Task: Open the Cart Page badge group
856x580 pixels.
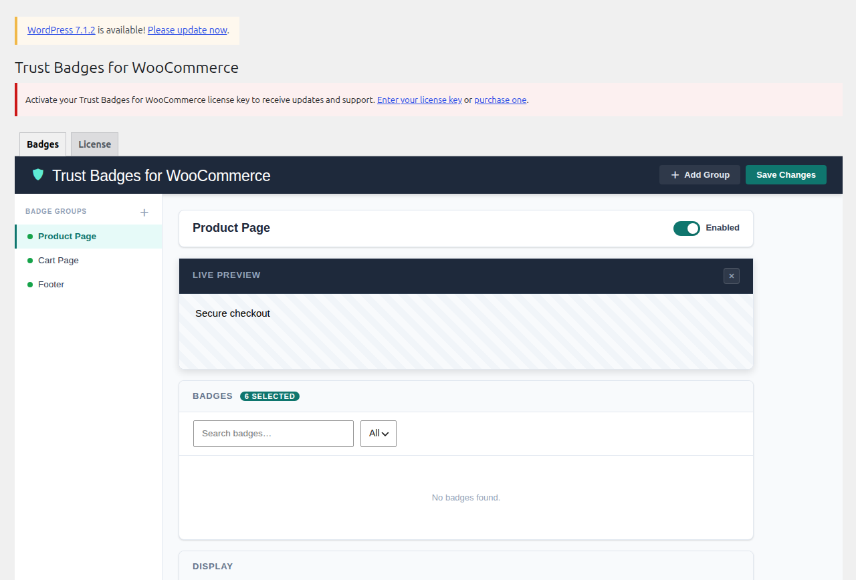Action: tap(88, 261)
